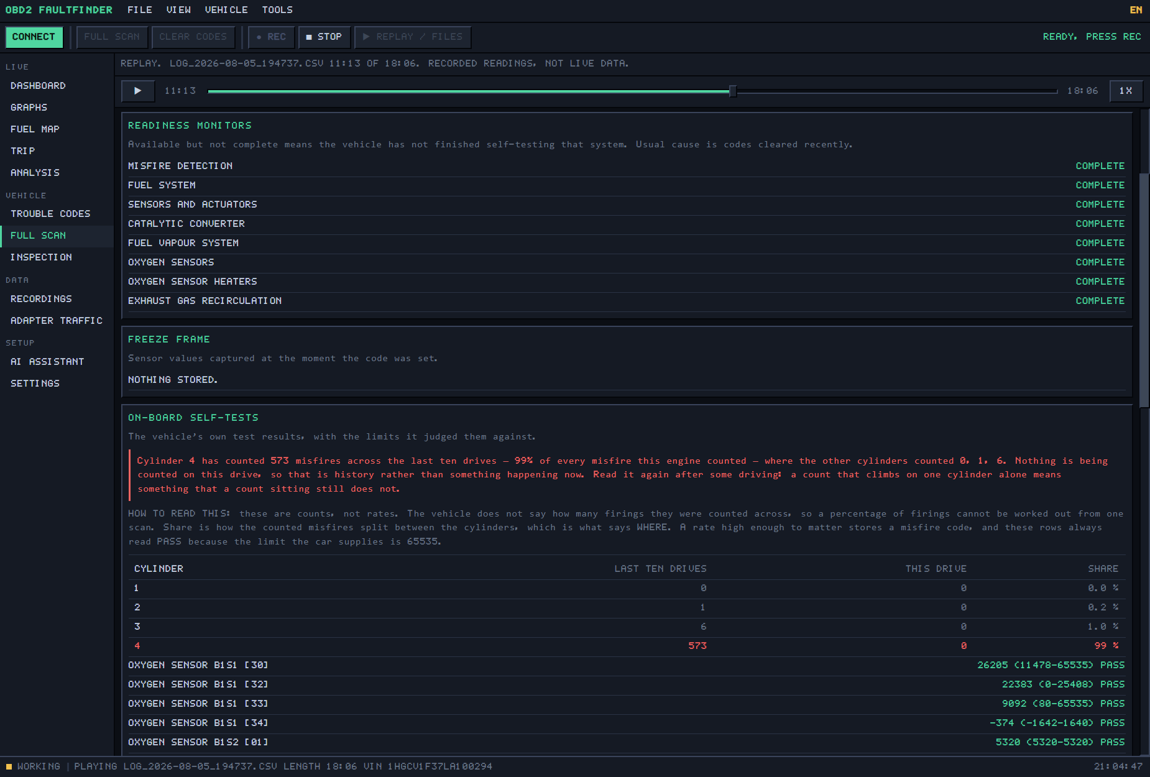
Task: Open Replay / Files
Action: point(413,37)
